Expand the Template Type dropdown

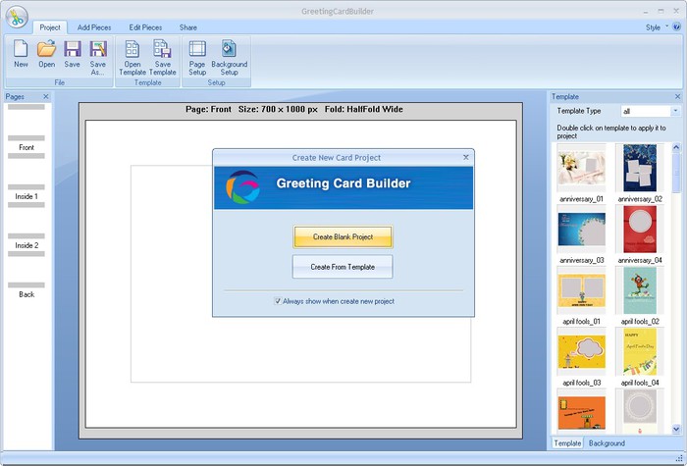[675, 111]
